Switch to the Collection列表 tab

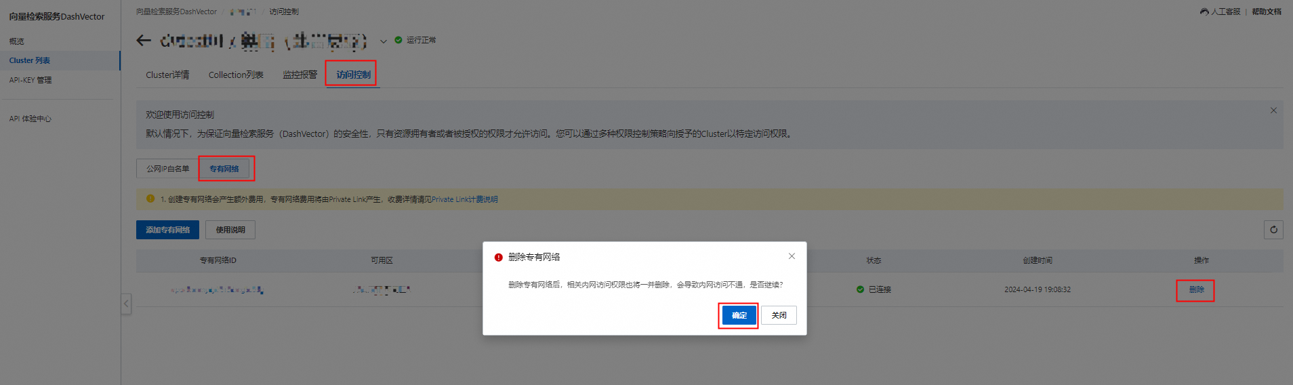pyautogui.click(x=236, y=75)
